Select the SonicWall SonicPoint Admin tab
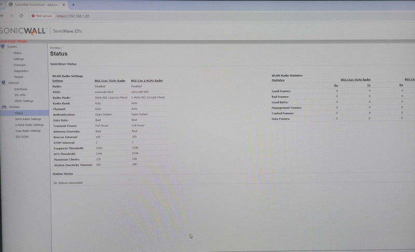Viewport: 415px width, 252px height. [36, 5]
